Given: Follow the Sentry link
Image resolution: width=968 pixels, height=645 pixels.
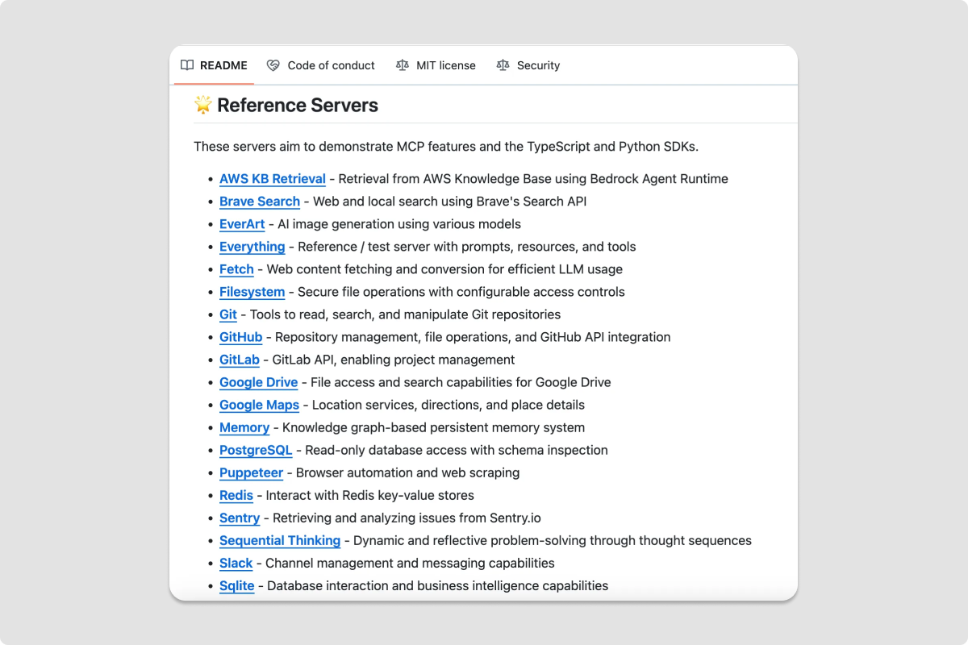Looking at the screenshot, I should [240, 518].
